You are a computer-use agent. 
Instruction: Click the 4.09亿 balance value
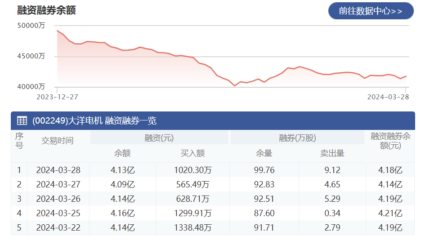122,184
